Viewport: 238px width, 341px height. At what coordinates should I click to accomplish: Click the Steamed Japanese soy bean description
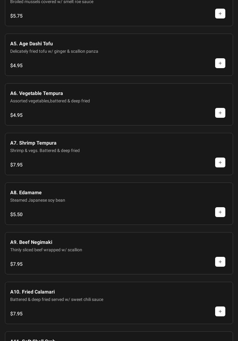point(38,200)
